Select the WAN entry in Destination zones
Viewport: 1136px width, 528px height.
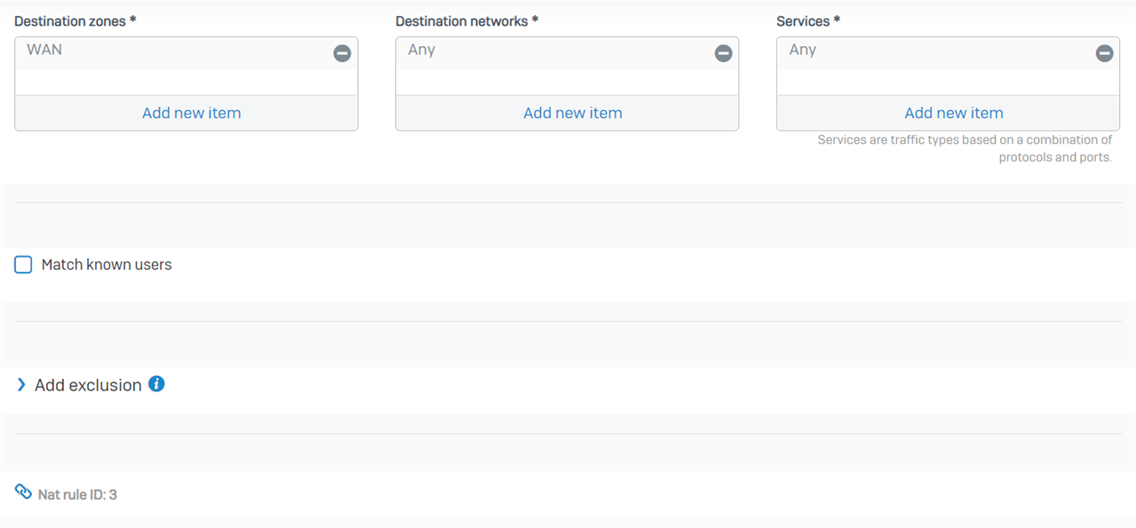tap(44, 51)
